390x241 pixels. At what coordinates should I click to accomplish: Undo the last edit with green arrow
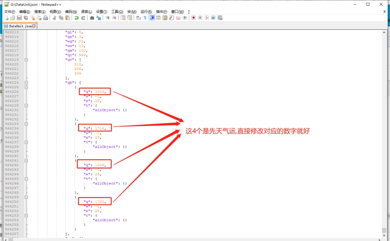click(x=77, y=18)
